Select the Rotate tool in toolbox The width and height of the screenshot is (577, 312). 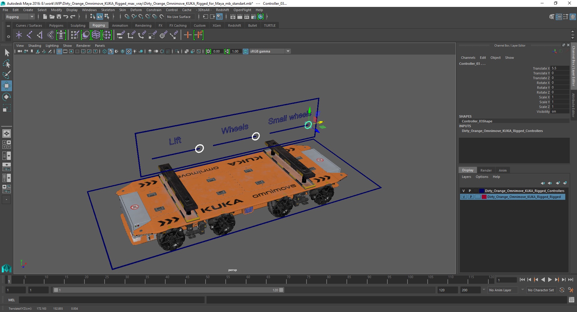(6, 97)
